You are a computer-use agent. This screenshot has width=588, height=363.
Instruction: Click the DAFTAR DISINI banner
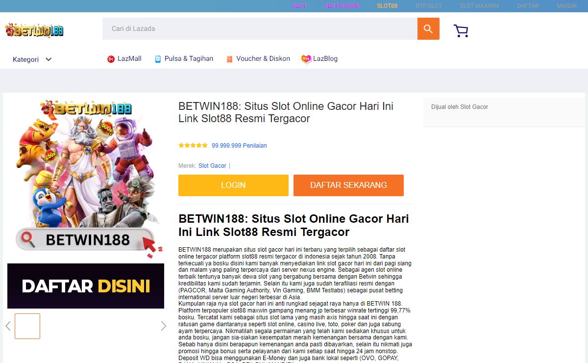click(x=86, y=286)
